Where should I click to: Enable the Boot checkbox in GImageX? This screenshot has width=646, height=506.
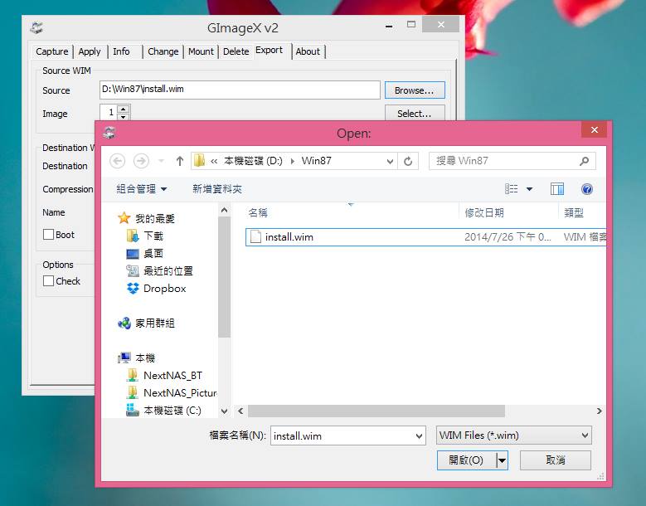click(49, 235)
